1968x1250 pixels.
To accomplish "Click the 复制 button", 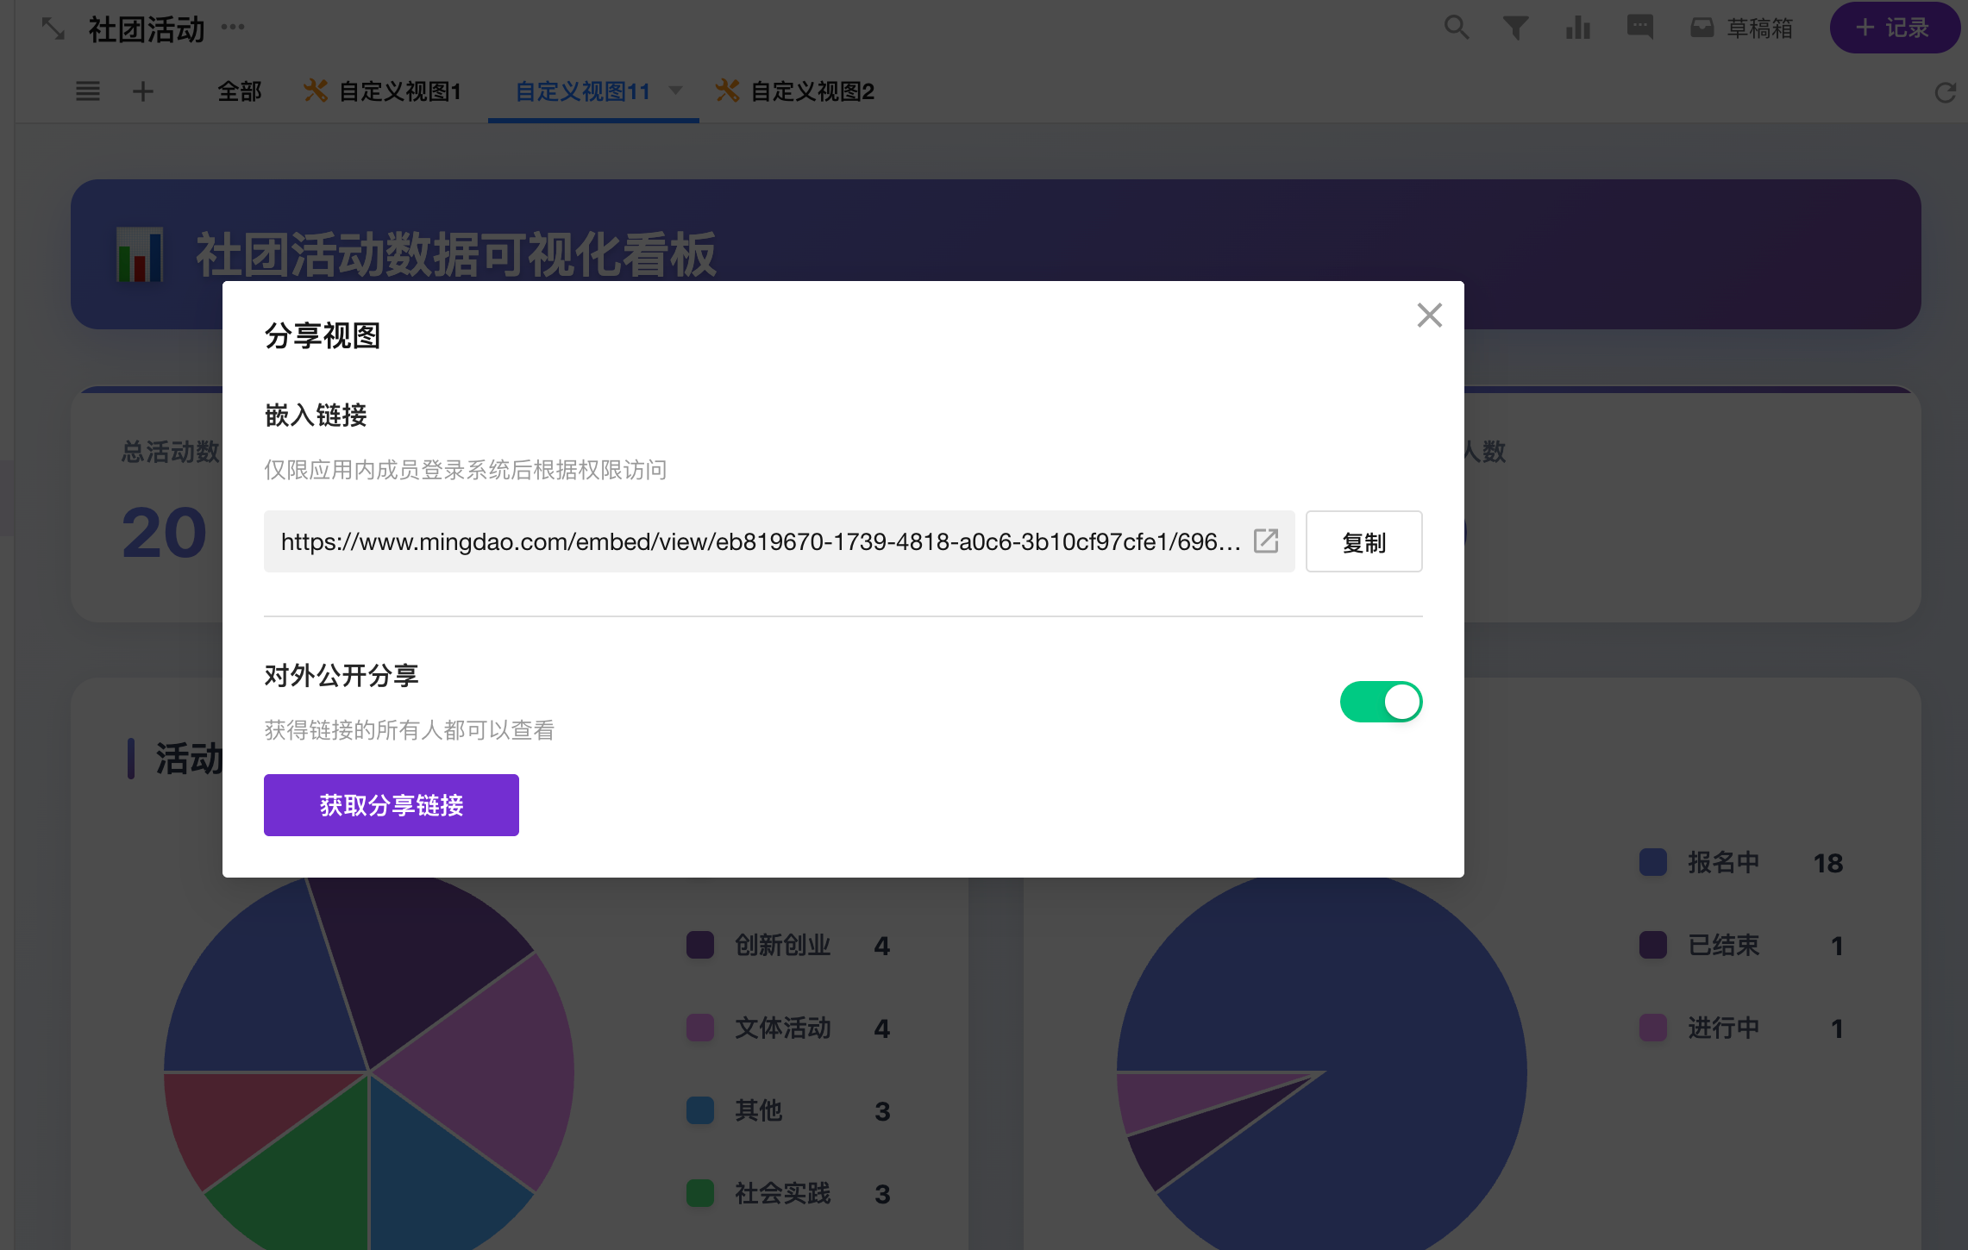I will pos(1363,542).
